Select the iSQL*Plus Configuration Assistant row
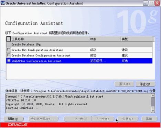161x128 pixels. pos(79,61)
